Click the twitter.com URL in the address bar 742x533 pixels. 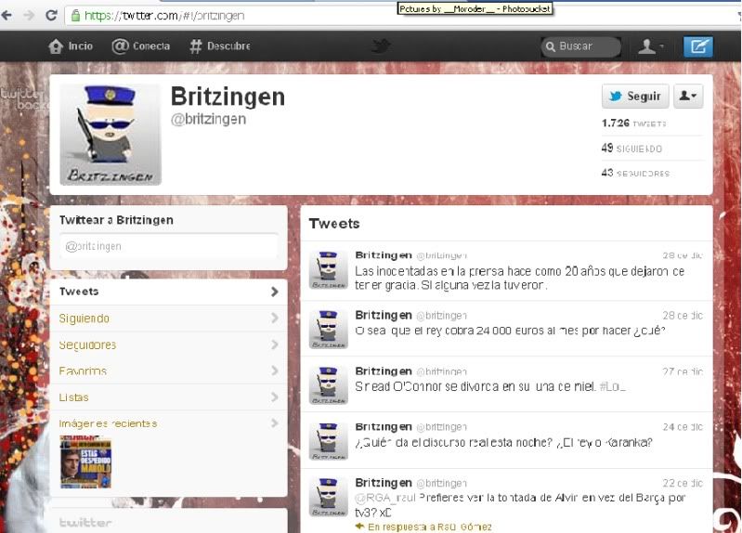pyautogui.click(x=164, y=16)
